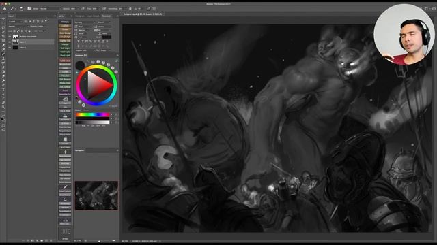Hide the top layer via eye icon
Screen dimensions: 437x245
point(10,36)
